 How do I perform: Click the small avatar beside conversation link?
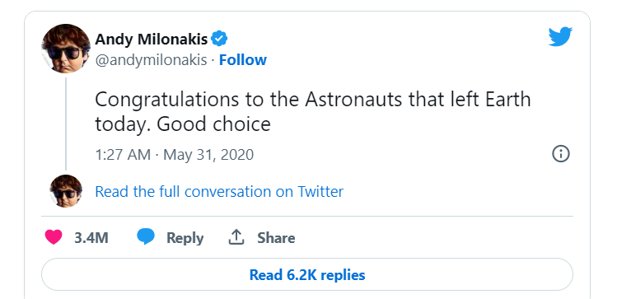coord(66,191)
